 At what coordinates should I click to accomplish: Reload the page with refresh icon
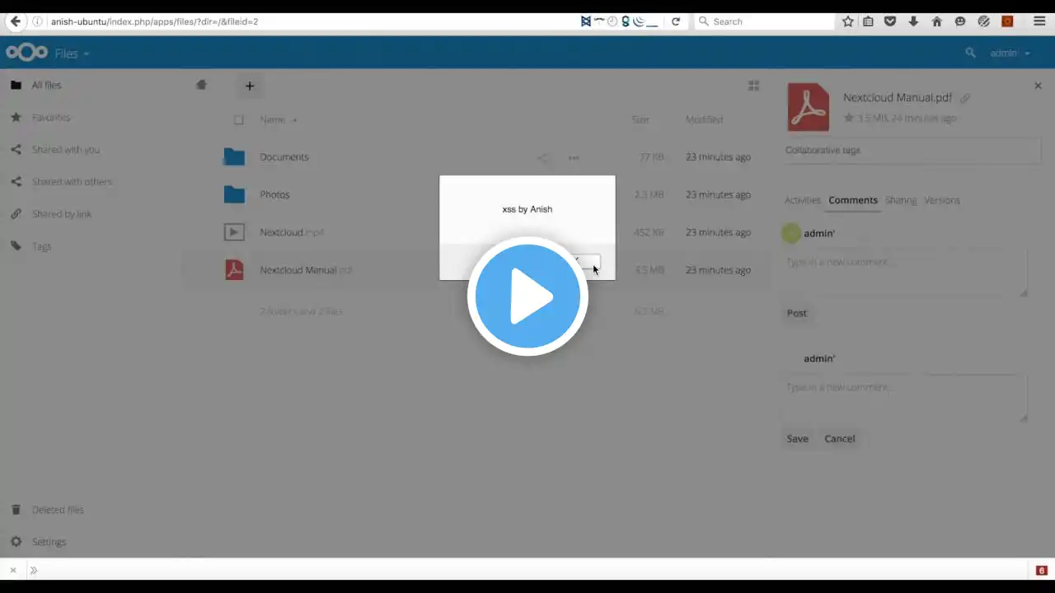tap(676, 21)
